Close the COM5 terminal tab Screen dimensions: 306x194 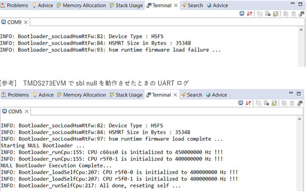tap(27, 111)
